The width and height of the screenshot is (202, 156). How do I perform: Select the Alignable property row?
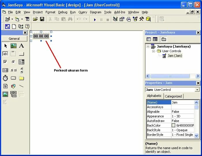click(x=170, y=112)
